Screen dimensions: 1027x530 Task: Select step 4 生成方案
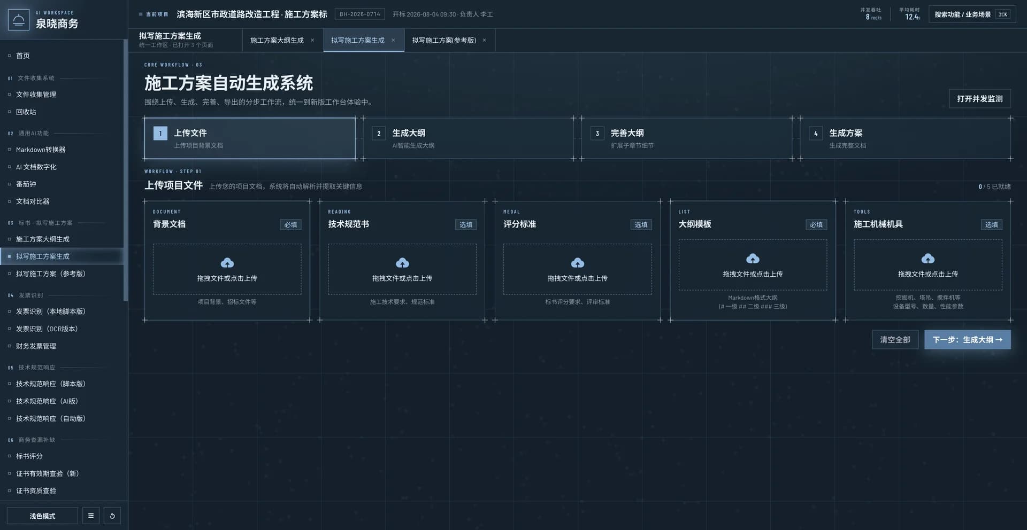(x=906, y=138)
